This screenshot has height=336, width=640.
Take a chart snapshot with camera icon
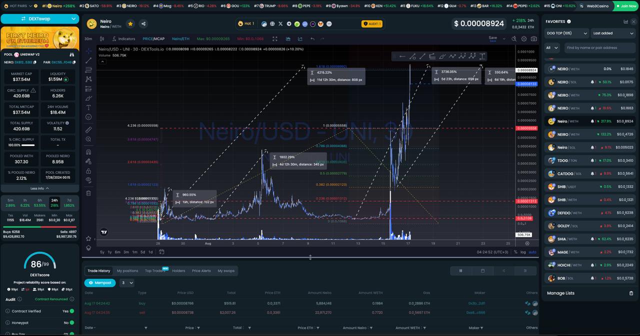pyautogui.click(x=533, y=38)
